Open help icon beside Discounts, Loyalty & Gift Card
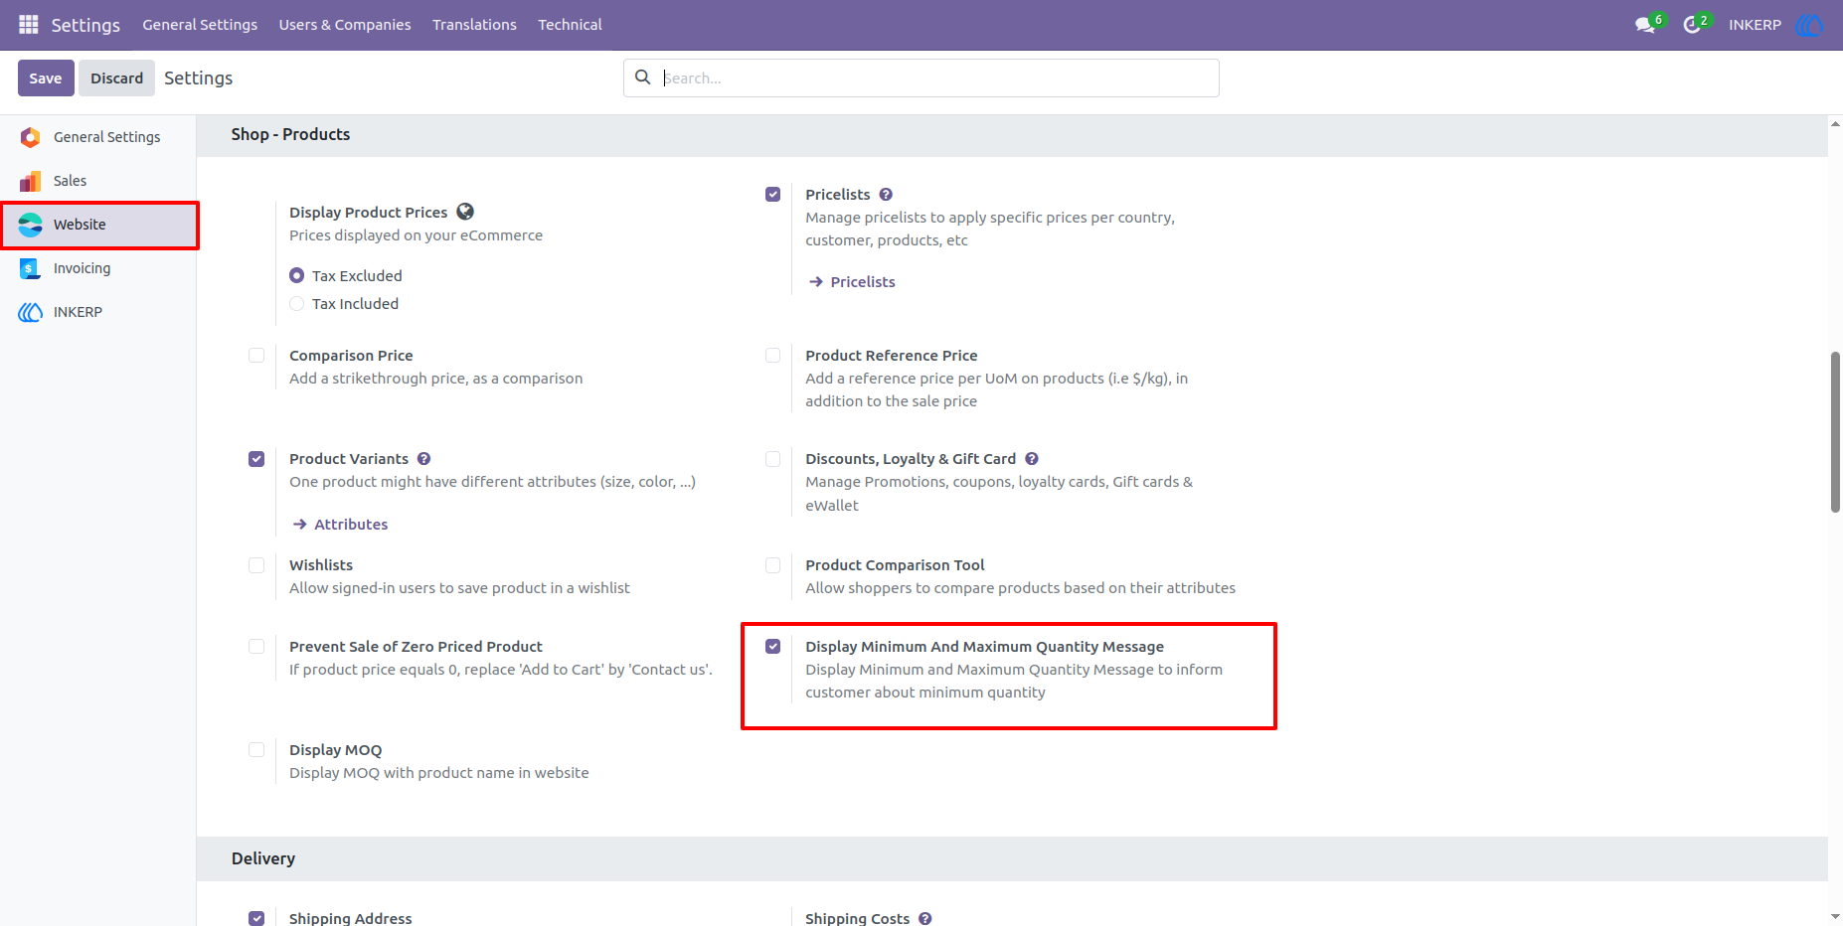 coord(1032,459)
